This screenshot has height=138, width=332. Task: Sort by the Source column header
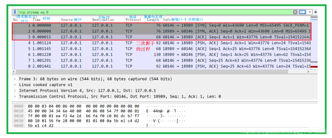(x=67, y=20)
